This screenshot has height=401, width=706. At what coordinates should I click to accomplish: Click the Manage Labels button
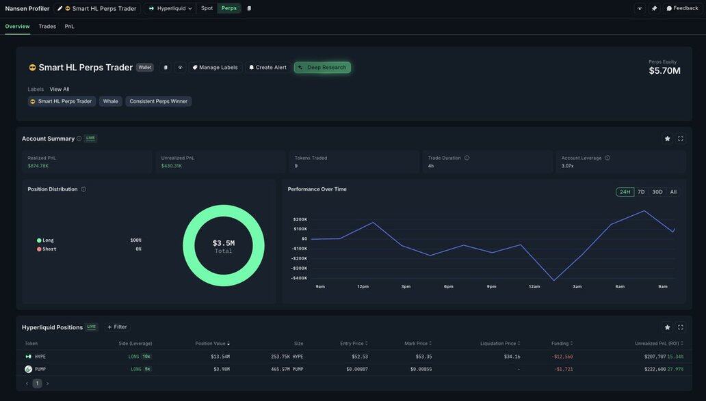pyautogui.click(x=215, y=68)
